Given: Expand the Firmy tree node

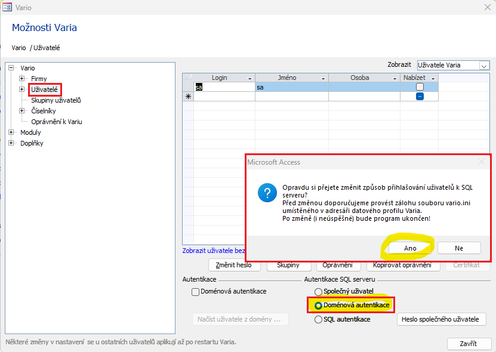Looking at the screenshot, I should (22, 79).
